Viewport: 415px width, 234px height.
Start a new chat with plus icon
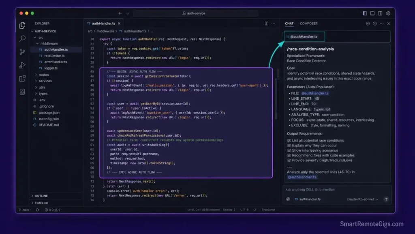click(368, 24)
